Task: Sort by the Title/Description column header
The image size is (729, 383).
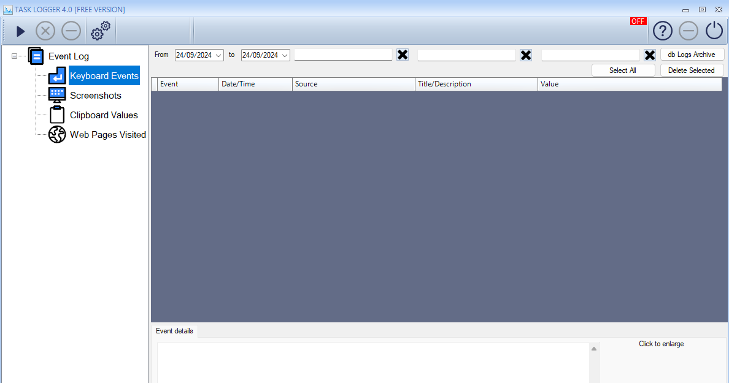Action: 476,84
